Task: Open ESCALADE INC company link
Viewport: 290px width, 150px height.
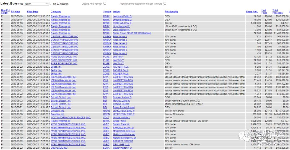Action: [x=59, y=148]
